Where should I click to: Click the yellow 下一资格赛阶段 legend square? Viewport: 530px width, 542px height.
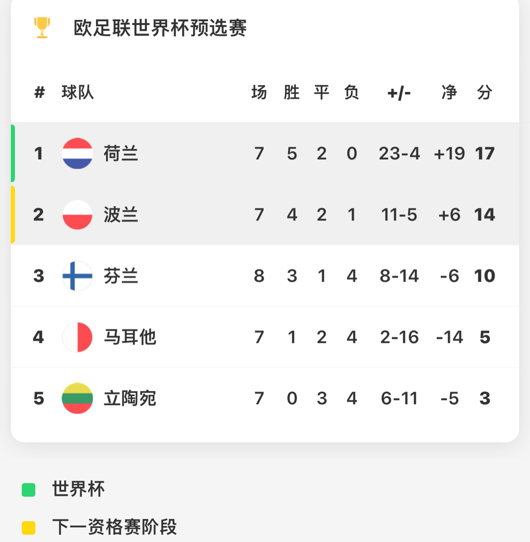(29, 528)
